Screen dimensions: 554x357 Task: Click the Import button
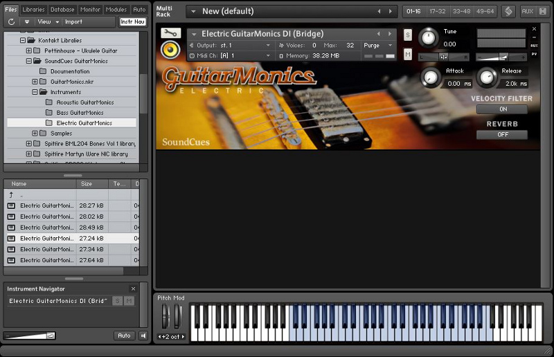73,22
